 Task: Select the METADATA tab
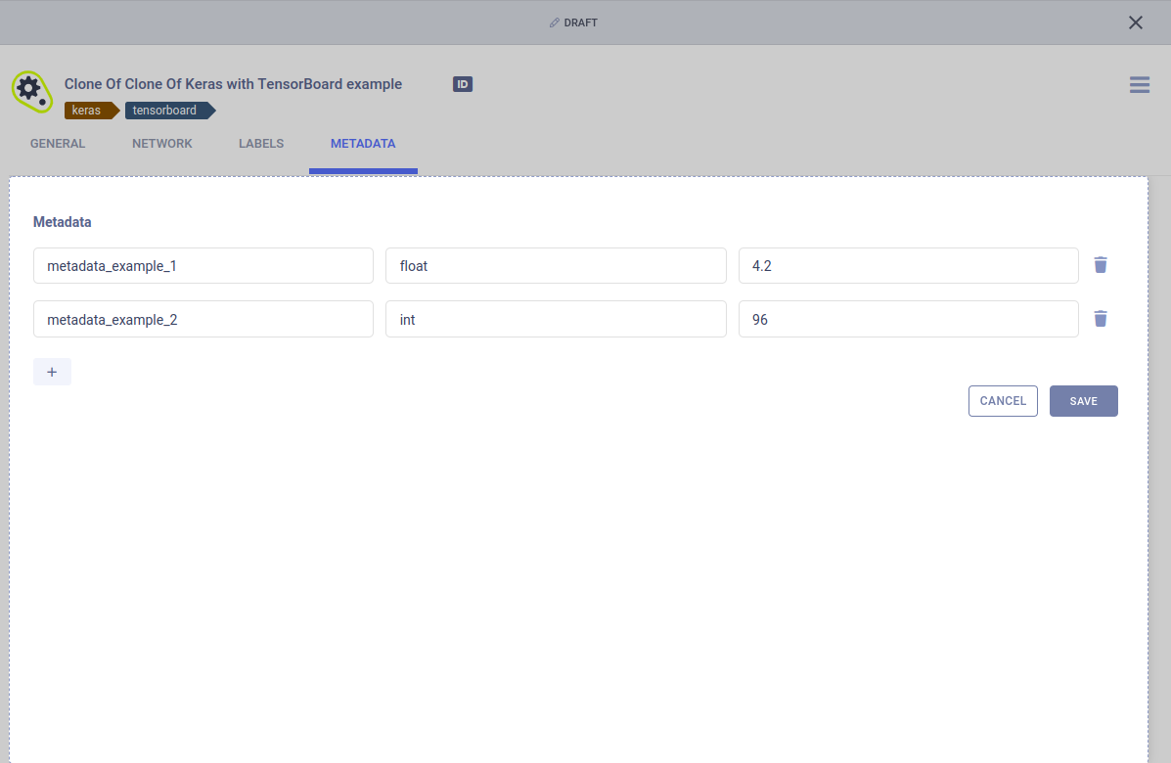(363, 144)
